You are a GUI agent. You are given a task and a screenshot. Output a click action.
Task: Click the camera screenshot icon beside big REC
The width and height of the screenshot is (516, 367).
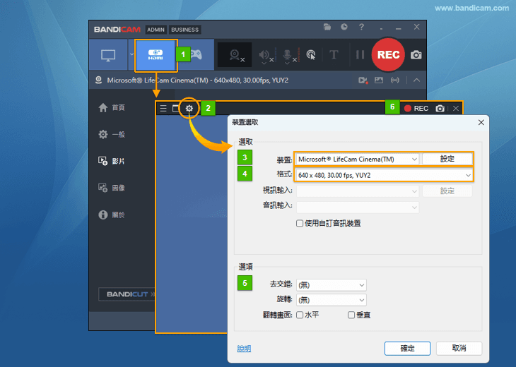point(416,55)
